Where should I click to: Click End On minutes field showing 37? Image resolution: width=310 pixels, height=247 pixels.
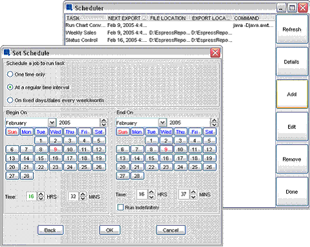click(184, 194)
